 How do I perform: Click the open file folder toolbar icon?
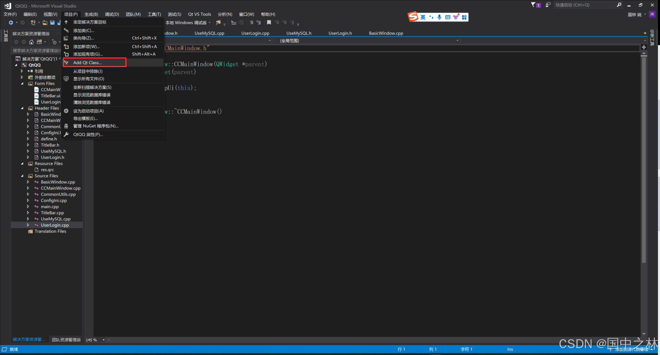point(45,23)
